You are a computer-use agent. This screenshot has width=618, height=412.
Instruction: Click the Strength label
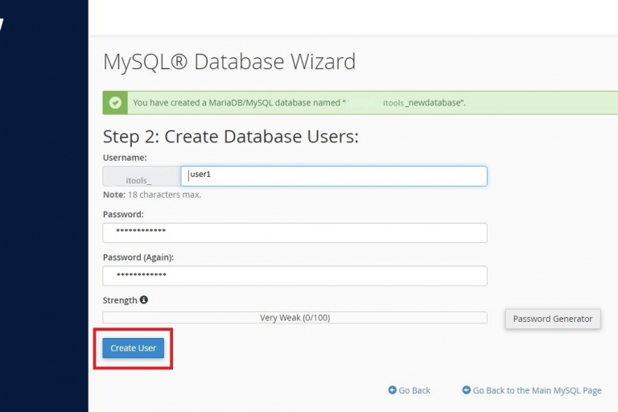coord(120,300)
